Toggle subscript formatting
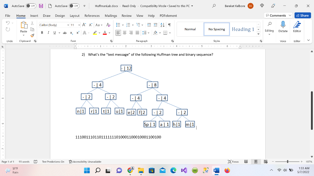 click(x=71, y=32)
